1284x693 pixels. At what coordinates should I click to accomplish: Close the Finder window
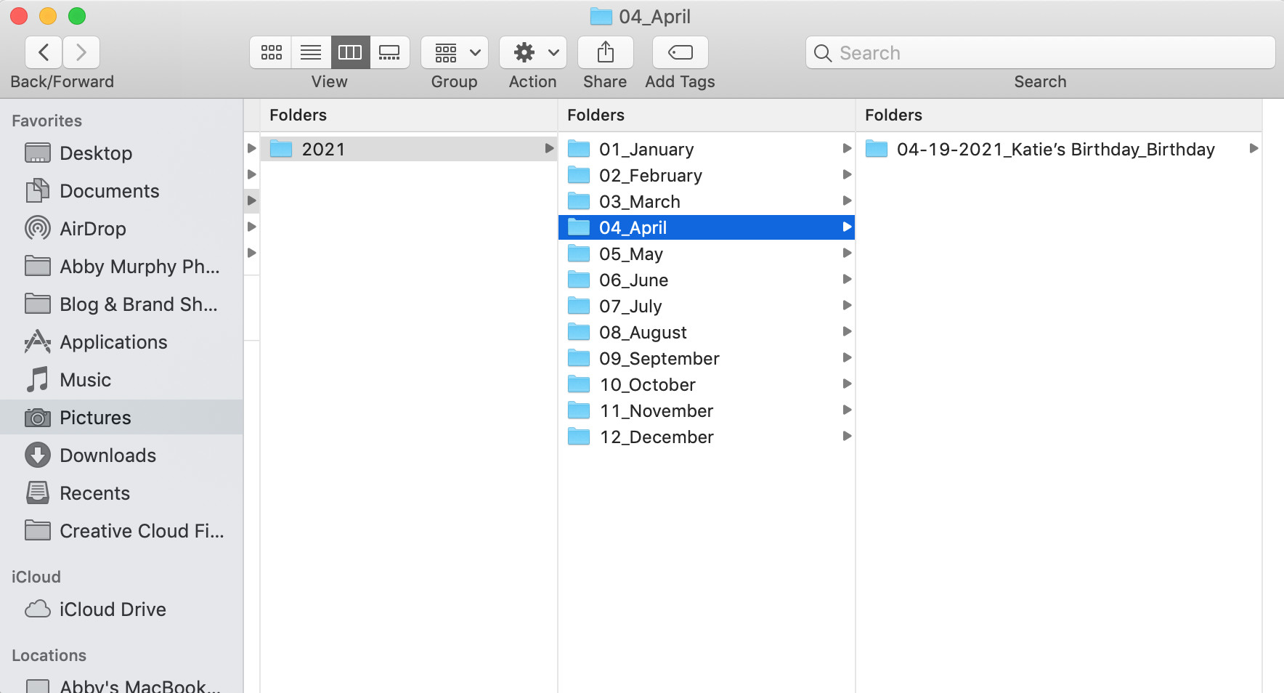coord(19,16)
